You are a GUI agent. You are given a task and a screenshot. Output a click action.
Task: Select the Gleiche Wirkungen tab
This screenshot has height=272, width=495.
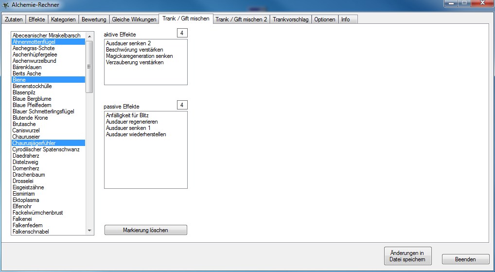[x=134, y=19]
